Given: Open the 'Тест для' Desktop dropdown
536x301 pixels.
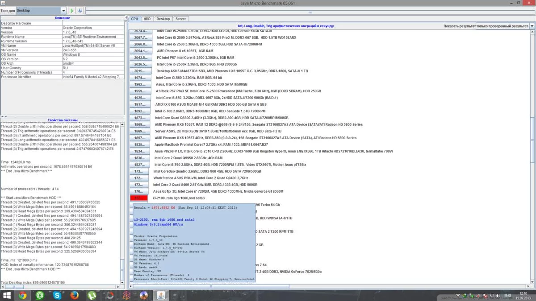Looking at the screenshot, I should point(41,10).
